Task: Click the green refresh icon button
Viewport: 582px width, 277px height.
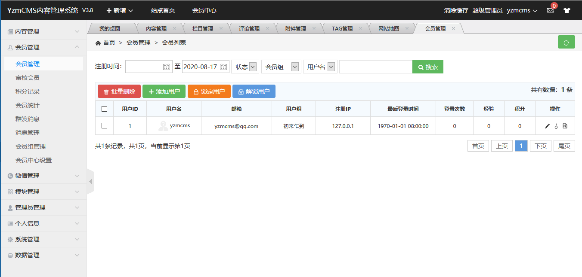Action: pyautogui.click(x=566, y=42)
